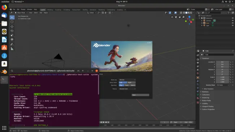Choose the Transform tool in the viewport toolbar
This screenshot has width=235, height=132.
[12, 39]
